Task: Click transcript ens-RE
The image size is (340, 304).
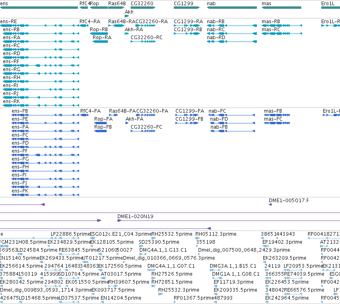Action: tap(40, 26)
